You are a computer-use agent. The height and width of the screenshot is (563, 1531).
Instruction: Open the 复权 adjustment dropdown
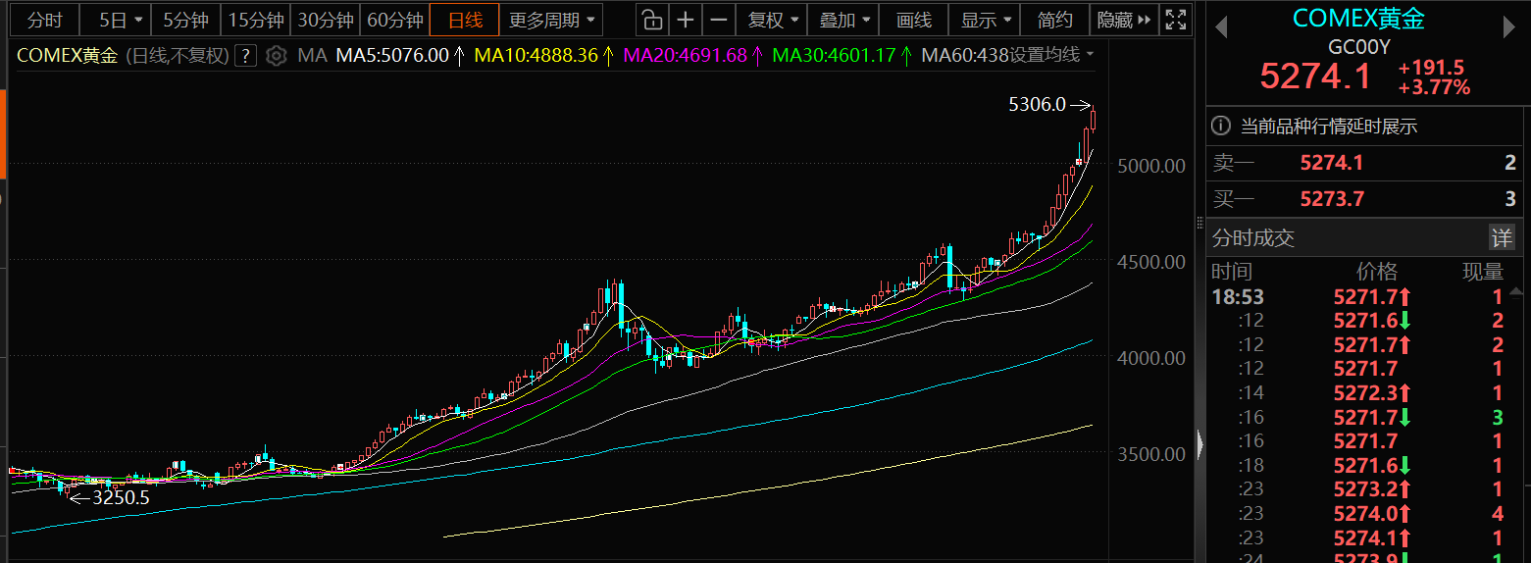click(774, 20)
